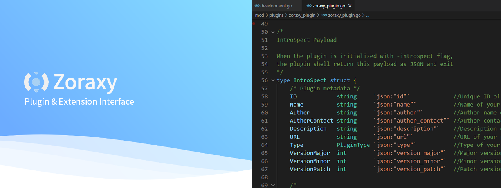Click zoraxy_plugin.go file in the breadcrumb
The height and width of the screenshot is (188, 501).
click(344, 15)
